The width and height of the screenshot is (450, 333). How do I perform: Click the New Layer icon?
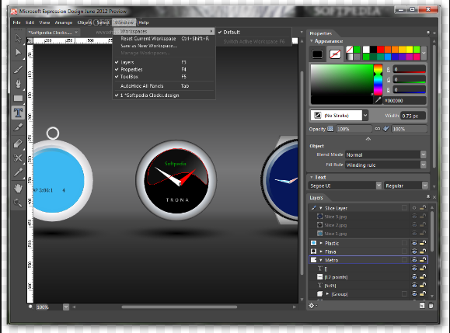click(422, 306)
